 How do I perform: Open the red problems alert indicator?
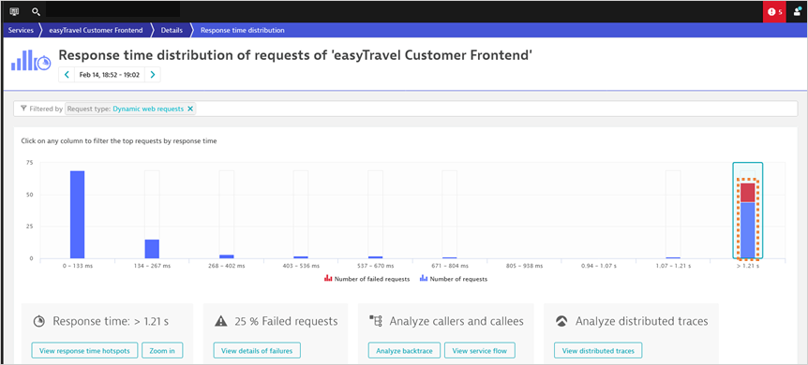774,11
